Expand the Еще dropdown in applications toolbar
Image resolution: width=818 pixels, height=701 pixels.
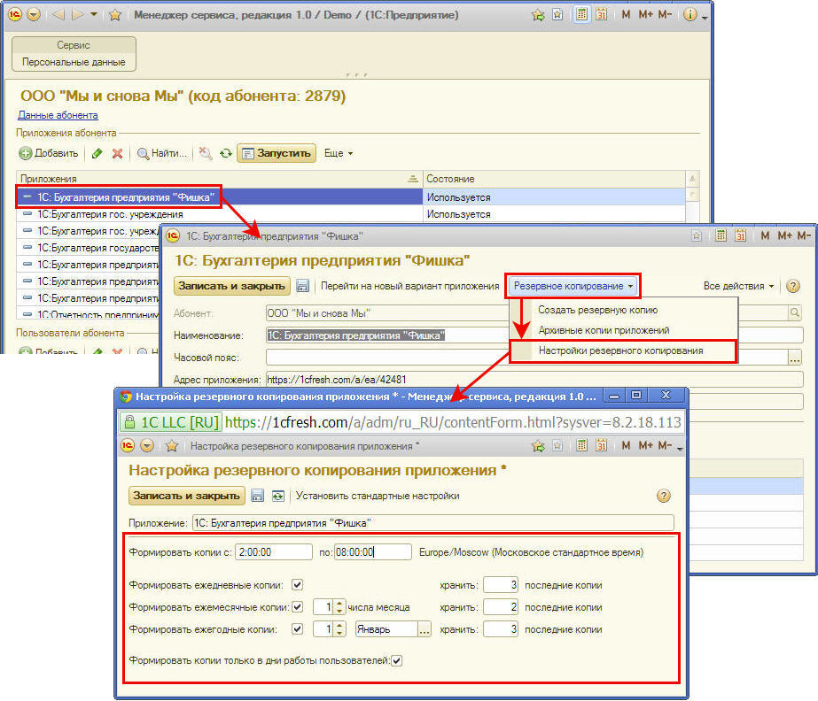[339, 153]
